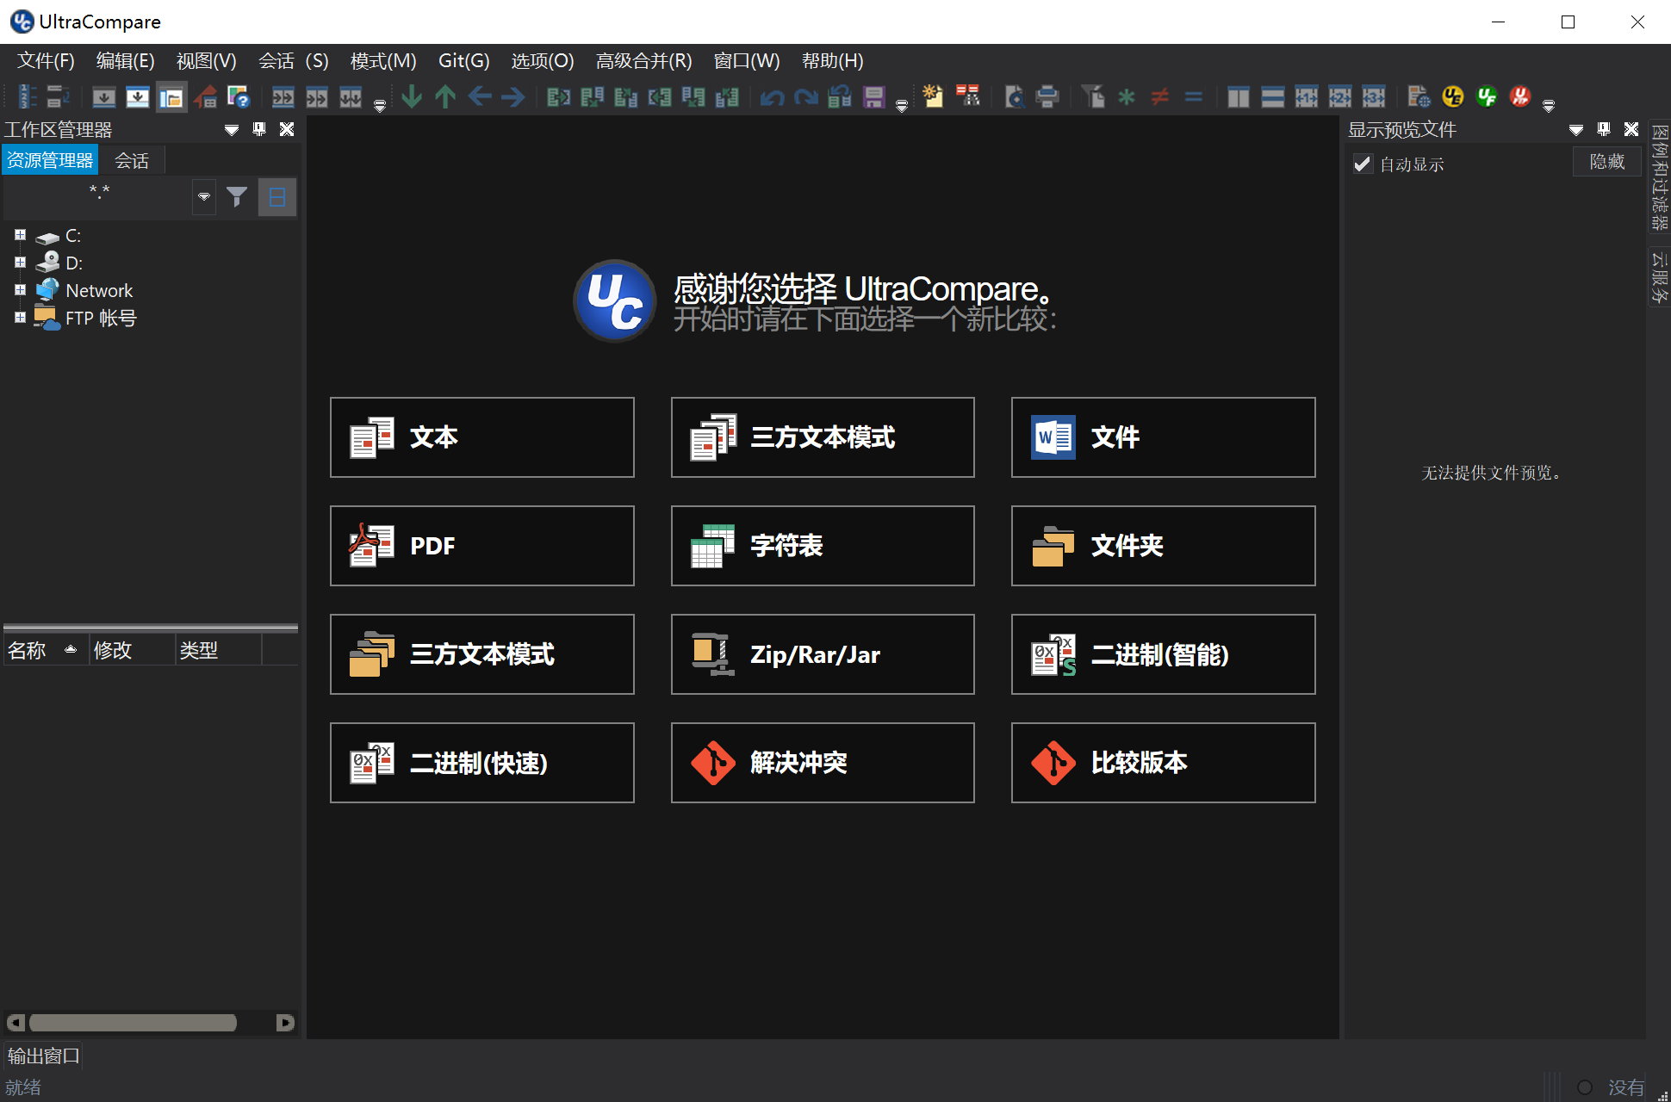The width and height of the screenshot is (1671, 1102).
Task: Click the new session sparkle icon
Action: pyautogui.click(x=933, y=96)
